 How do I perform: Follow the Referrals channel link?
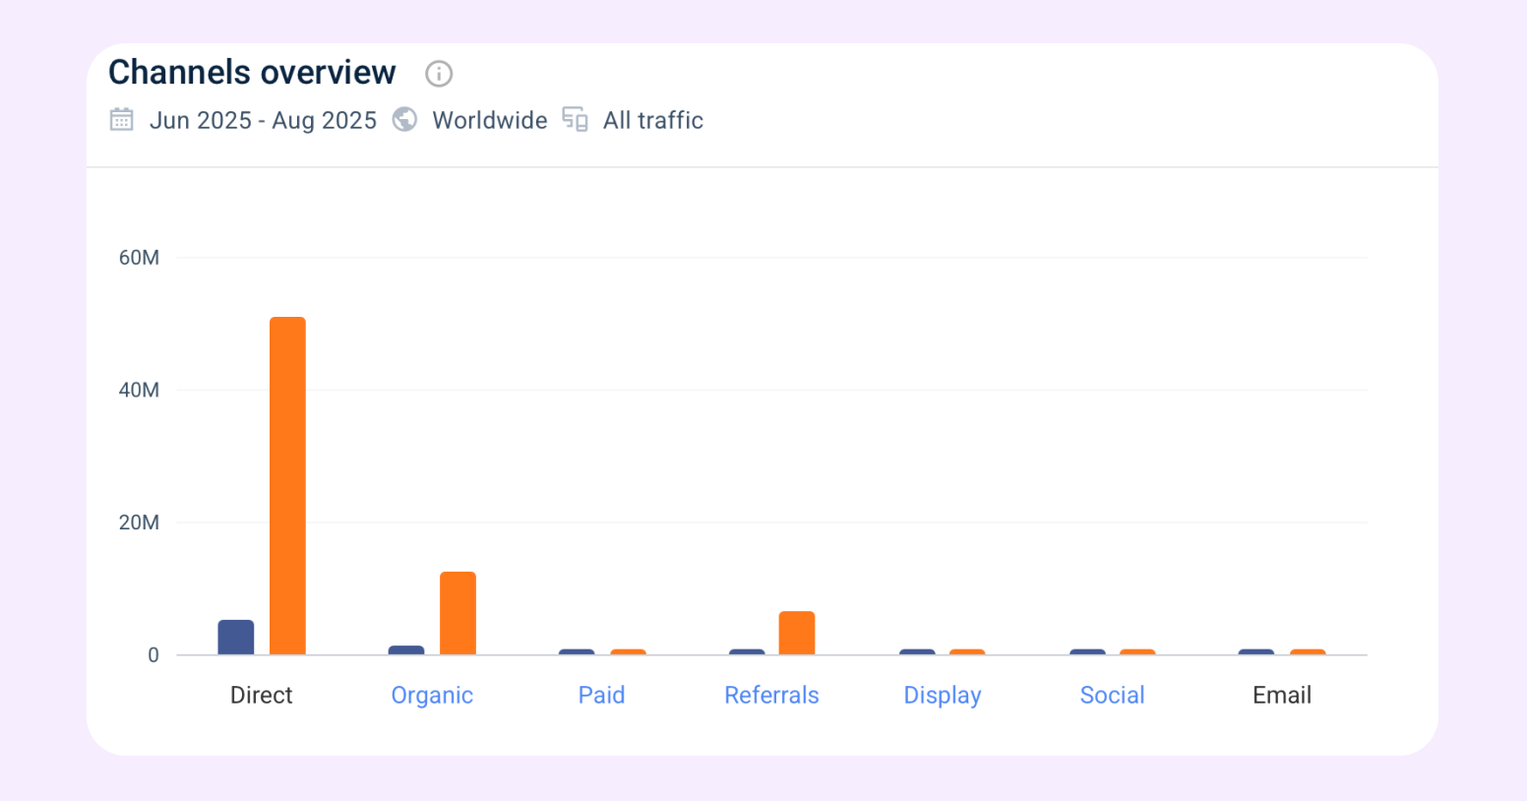(x=771, y=696)
